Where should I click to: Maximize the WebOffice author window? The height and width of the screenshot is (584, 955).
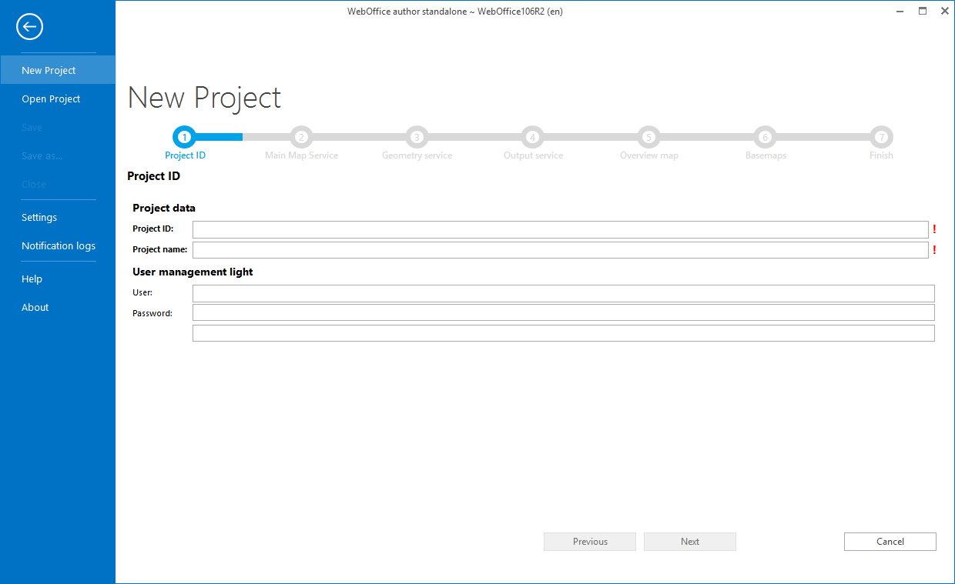tap(923, 12)
